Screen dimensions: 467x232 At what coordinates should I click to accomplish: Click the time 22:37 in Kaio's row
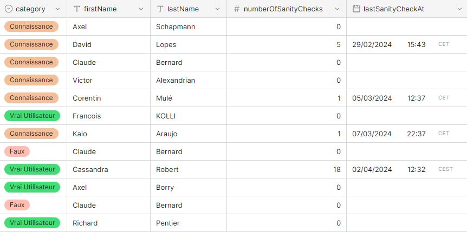pos(416,134)
